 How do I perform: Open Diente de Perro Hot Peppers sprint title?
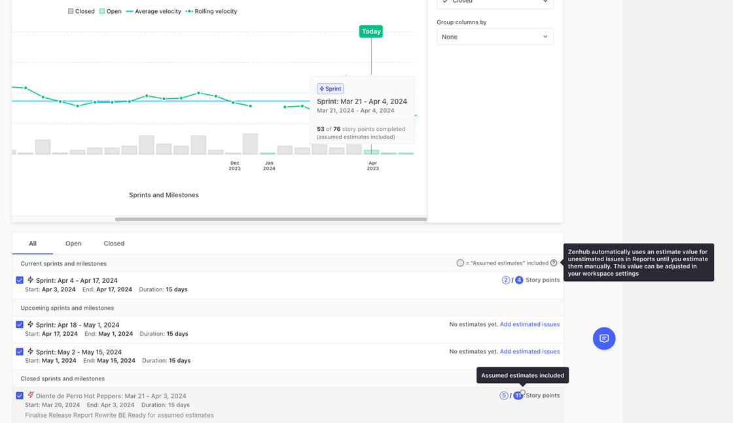111,396
